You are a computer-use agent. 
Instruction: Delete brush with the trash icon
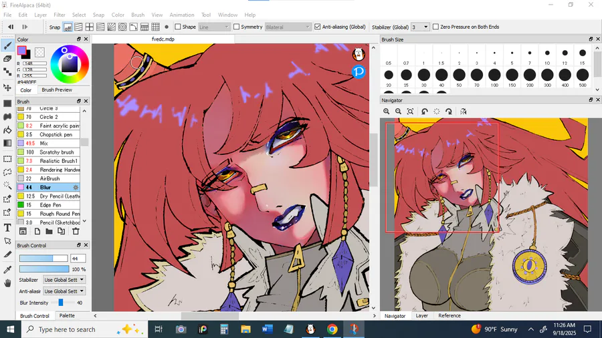[x=76, y=231]
